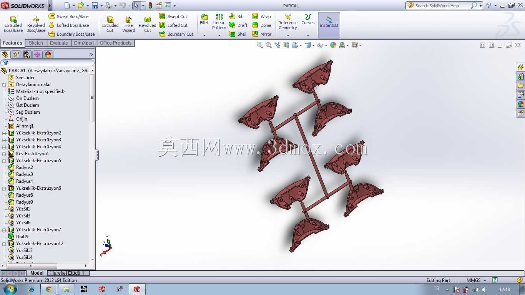525x295 pixels.
Task: Activate the Extruded Cut tool
Action: pos(110,25)
